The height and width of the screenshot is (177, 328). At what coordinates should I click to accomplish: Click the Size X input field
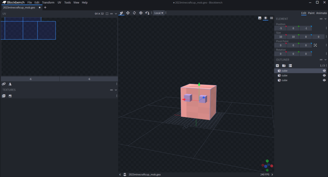tap(281, 37)
